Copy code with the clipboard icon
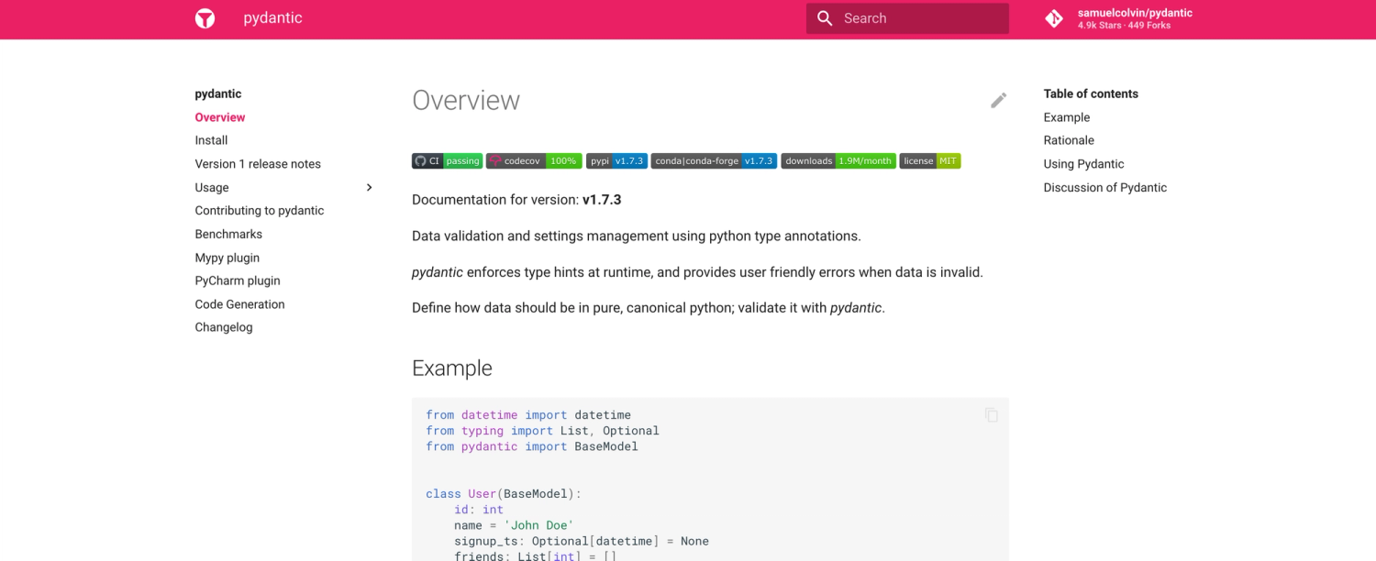The image size is (1376, 561). (x=992, y=415)
